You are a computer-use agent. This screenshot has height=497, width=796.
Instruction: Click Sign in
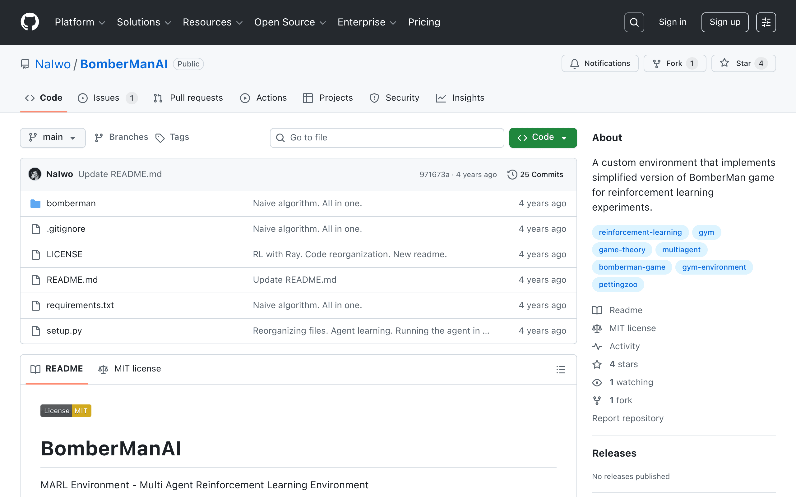click(x=673, y=22)
